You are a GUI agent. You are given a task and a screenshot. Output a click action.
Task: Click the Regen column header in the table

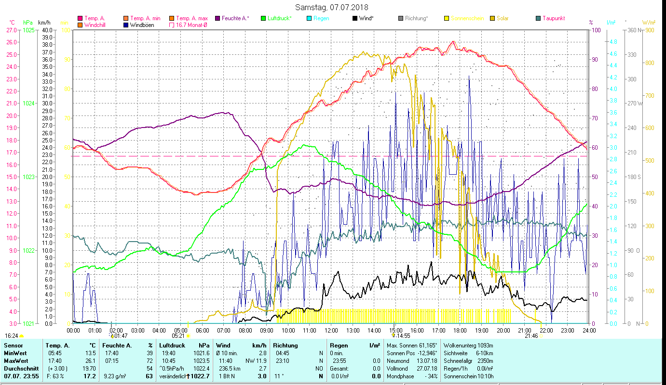pyautogui.click(x=339, y=345)
